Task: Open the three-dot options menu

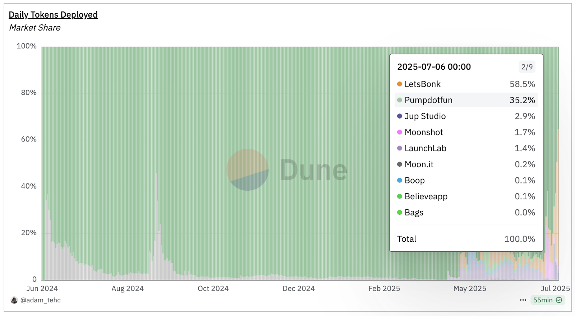Action: tap(523, 300)
